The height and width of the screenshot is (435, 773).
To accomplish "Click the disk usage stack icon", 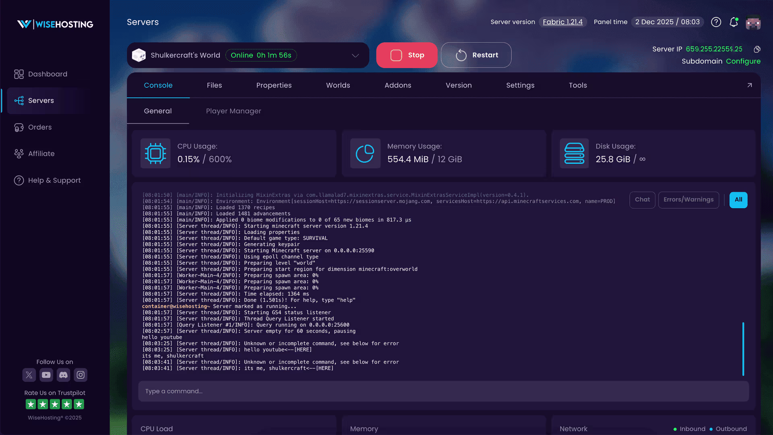I will [575, 153].
